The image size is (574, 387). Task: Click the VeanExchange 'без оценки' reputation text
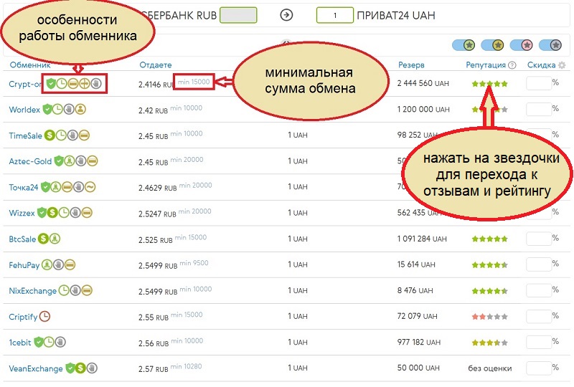click(x=490, y=368)
